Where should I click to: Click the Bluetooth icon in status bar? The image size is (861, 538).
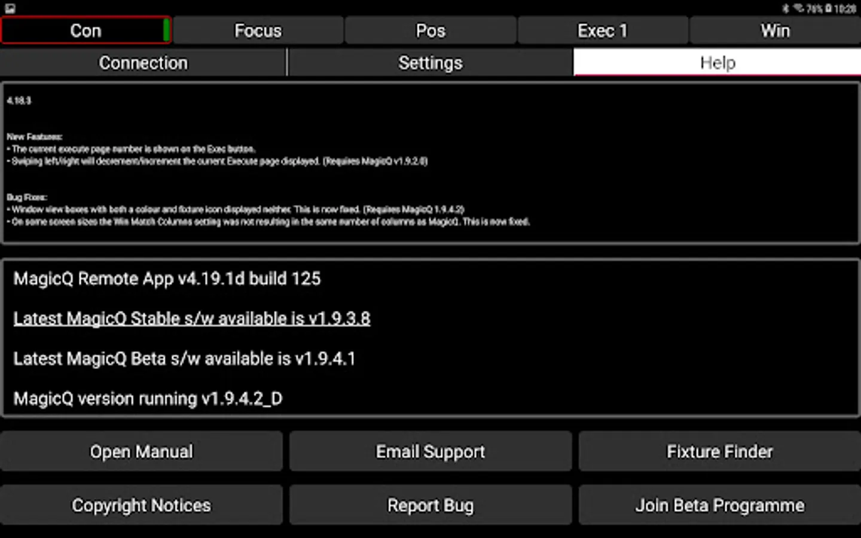point(786,8)
